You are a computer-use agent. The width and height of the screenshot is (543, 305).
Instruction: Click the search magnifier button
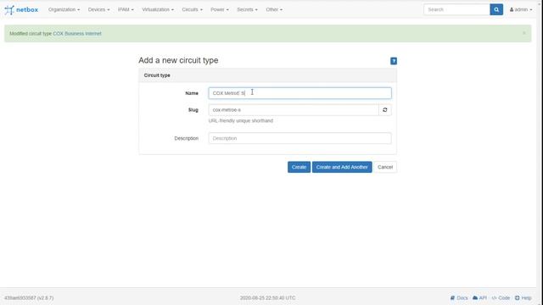click(x=496, y=9)
